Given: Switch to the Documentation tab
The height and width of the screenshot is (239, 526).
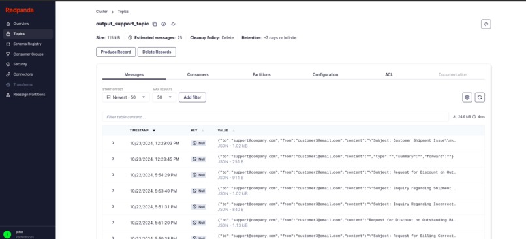Looking at the screenshot, I should 452,75.
